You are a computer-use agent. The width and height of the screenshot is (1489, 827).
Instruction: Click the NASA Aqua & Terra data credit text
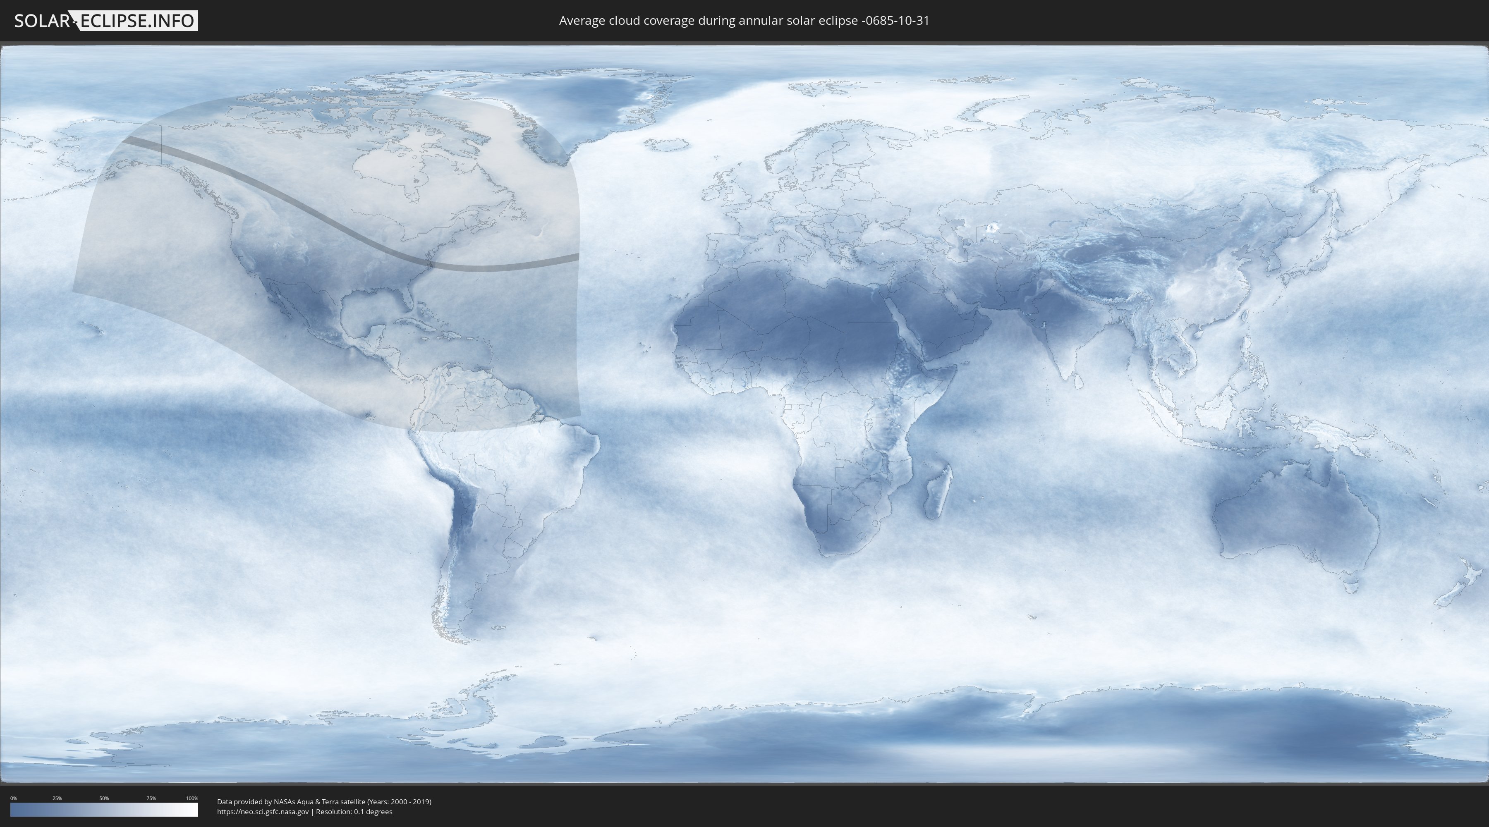pos(324,802)
